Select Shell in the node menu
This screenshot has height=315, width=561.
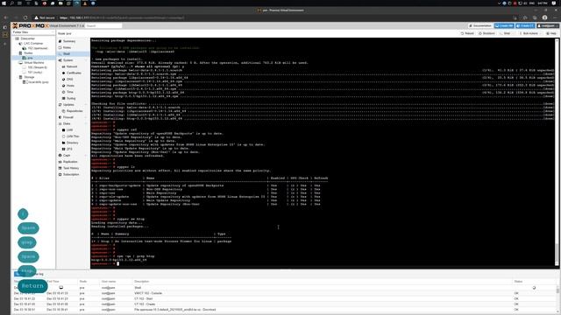pos(73,54)
